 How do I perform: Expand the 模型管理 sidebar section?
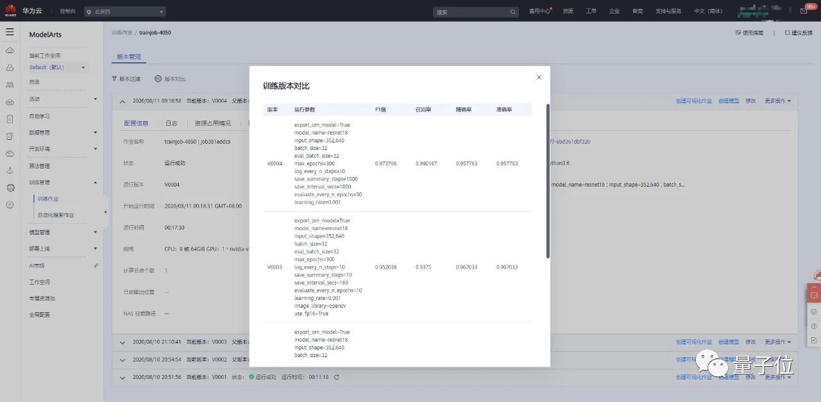pyautogui.click(x=96, y=232)
